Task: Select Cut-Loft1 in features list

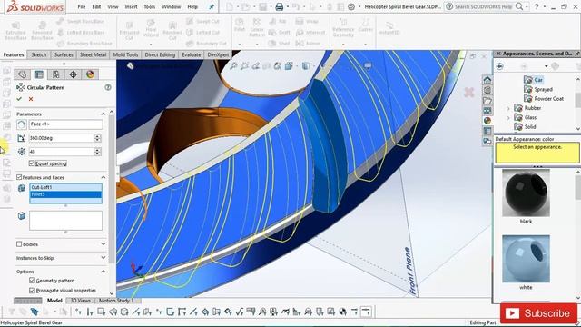Action: 65,187
